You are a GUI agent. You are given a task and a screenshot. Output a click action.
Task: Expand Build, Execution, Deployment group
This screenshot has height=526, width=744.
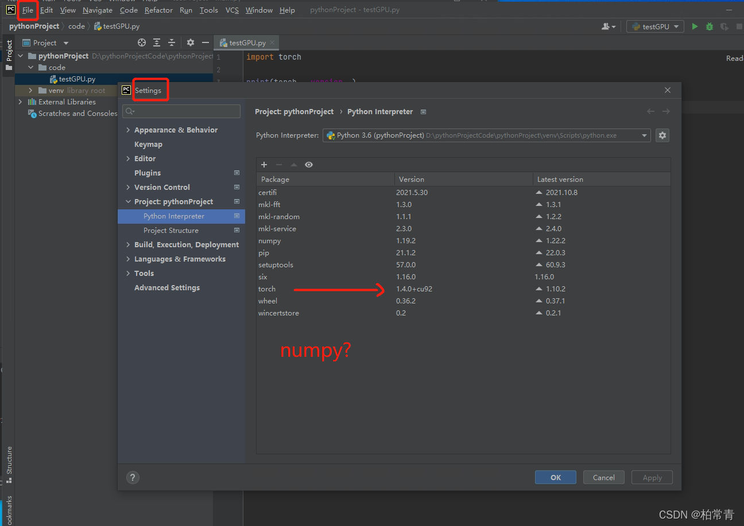(x=128, y=245)
